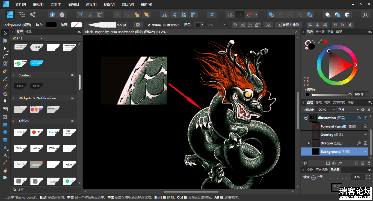
Task: Hide the Illustration layer via its checkbox
Action: pos(365,118)
